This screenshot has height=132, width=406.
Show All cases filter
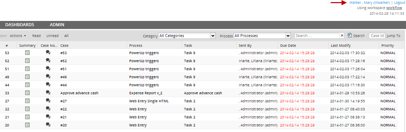pos(66,36)
